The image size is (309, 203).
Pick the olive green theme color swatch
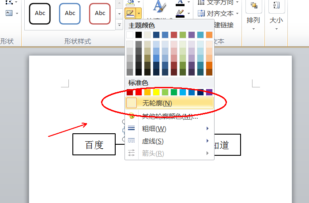(x=183, y=35)
